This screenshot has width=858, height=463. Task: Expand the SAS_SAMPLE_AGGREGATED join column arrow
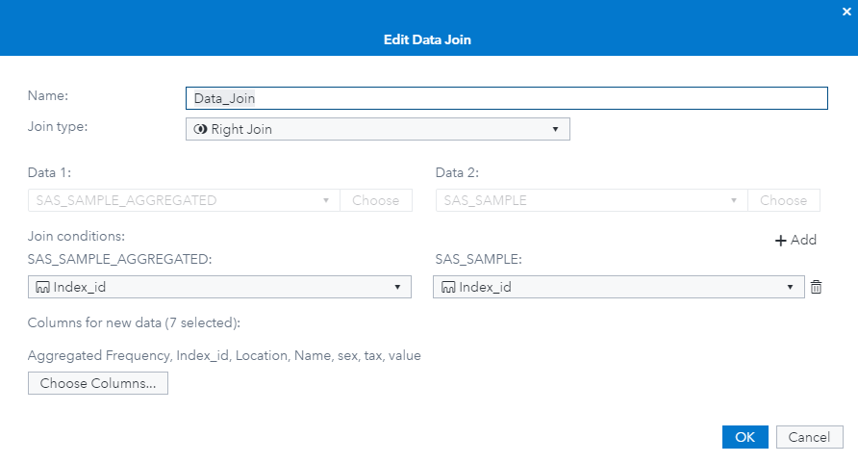pos(397,287)
